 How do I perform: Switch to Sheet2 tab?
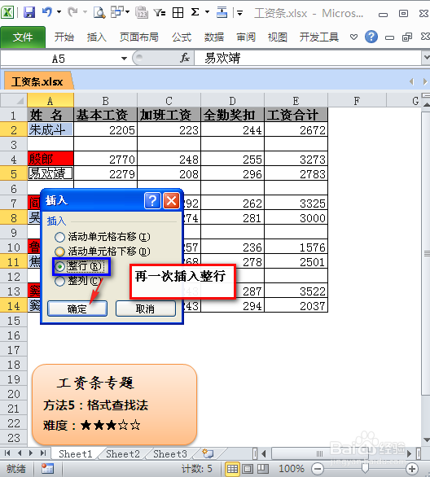[x=123, y=453]
